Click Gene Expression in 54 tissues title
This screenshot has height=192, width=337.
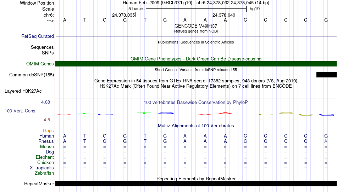[196, 81]
